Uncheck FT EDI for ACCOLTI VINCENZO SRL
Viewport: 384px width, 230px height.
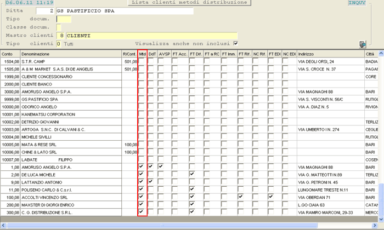271,196
